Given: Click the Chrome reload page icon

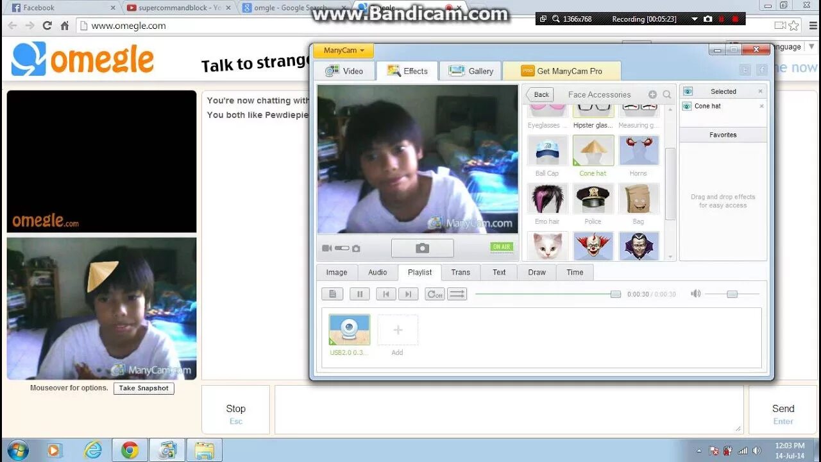Looking at the screenshot, I should (47, 26).
